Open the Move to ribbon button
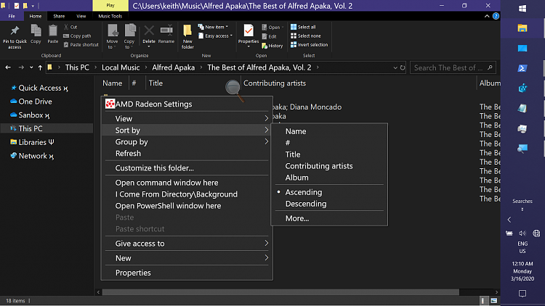Image resolution: width=545 pixels, height=306 pixels. click(x=112, y=36)
